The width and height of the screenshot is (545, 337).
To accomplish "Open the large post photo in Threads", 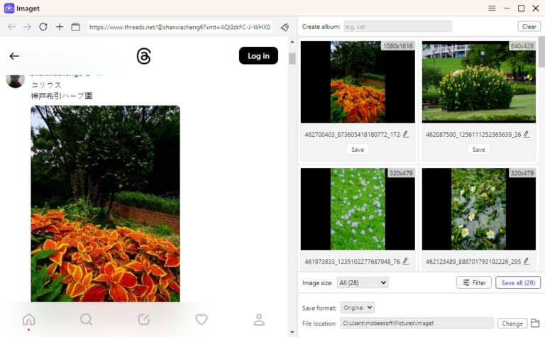I will click(105, 204).
